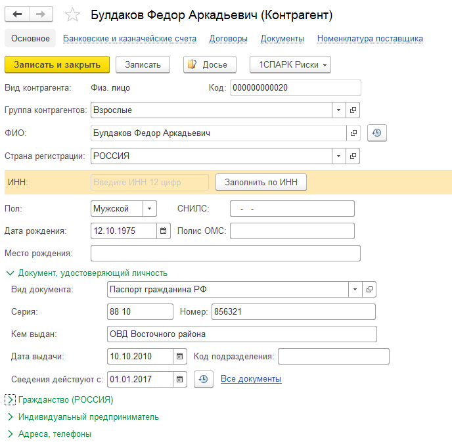Viewport: 452px width, 448px height.
Task: Click the passport Серия field
Action: point(140,311)
